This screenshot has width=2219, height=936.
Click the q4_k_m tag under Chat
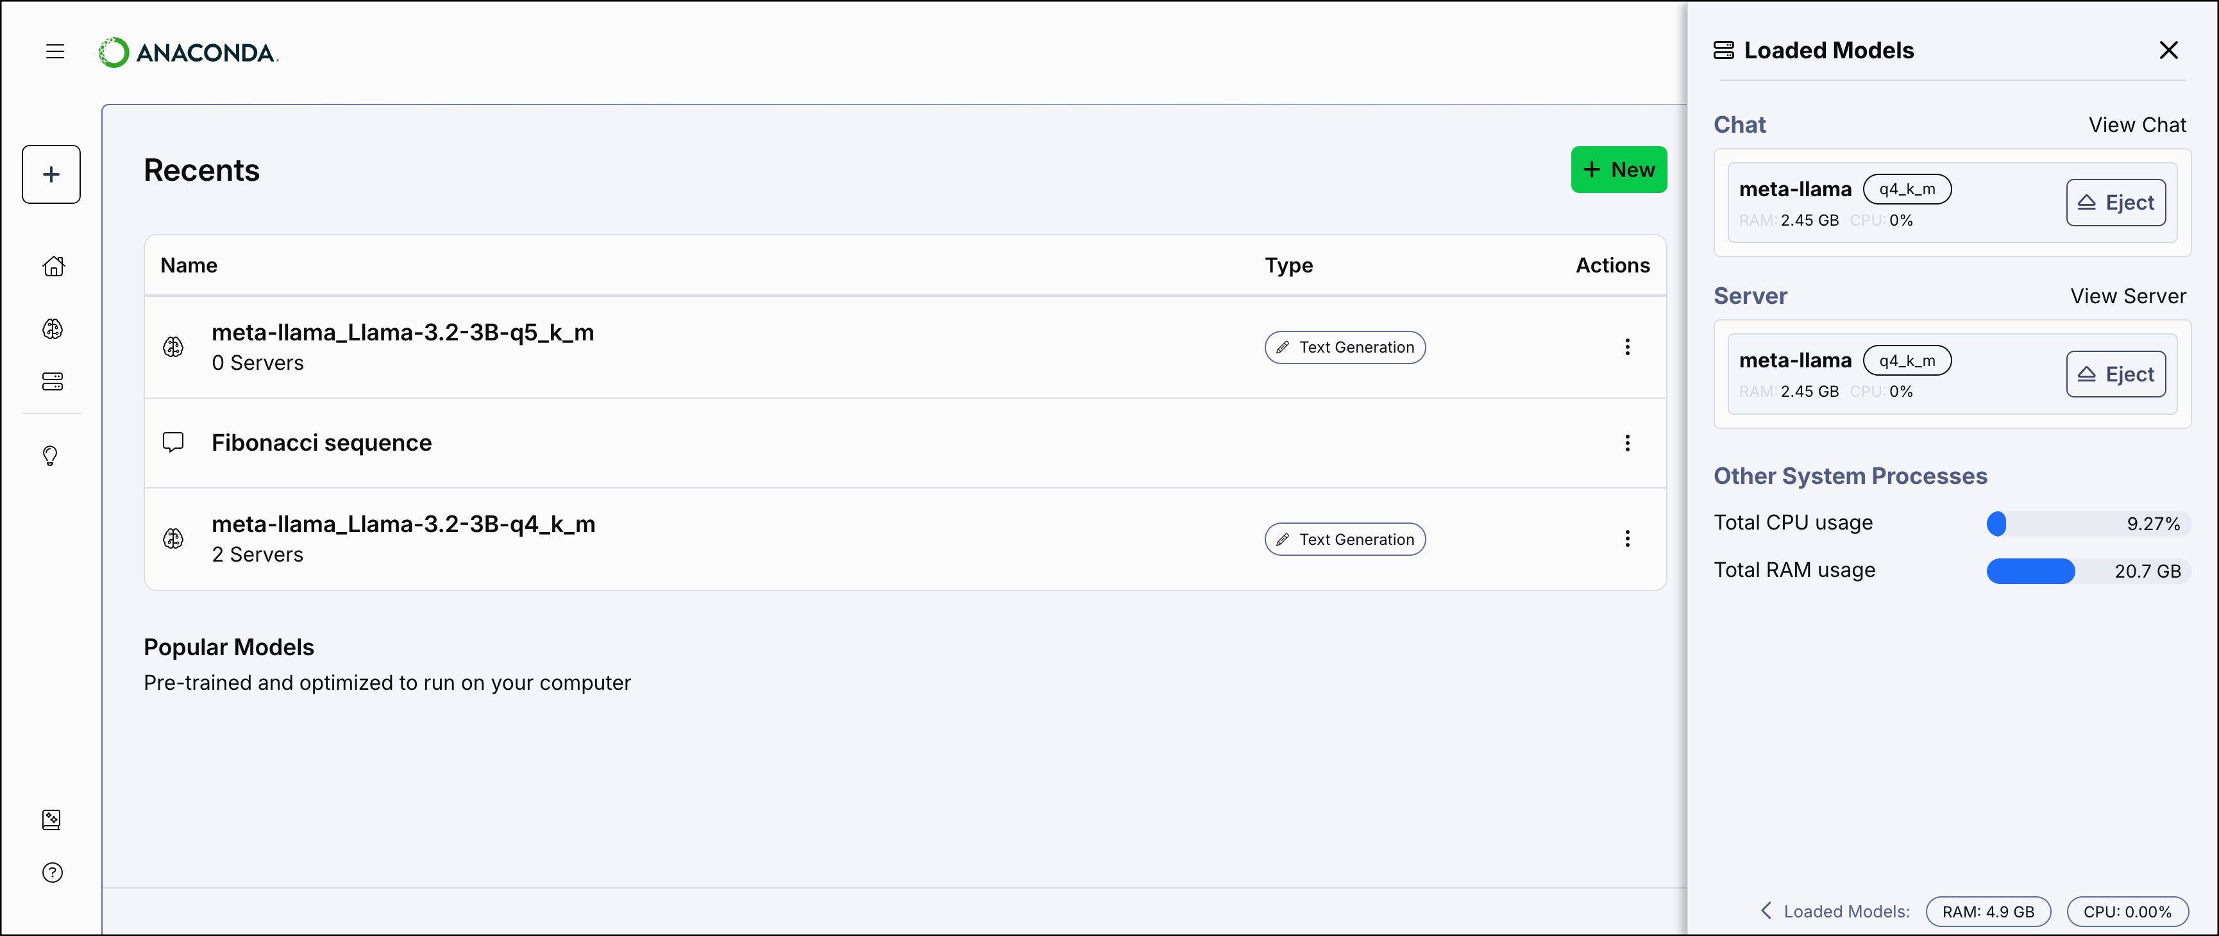coord(1907,188)
